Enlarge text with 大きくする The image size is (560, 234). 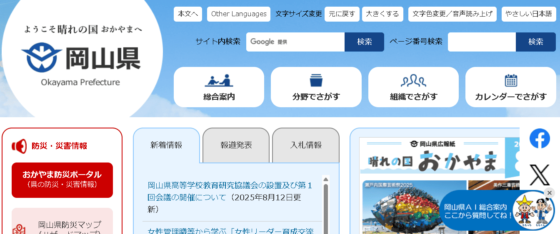pos(382,14)
